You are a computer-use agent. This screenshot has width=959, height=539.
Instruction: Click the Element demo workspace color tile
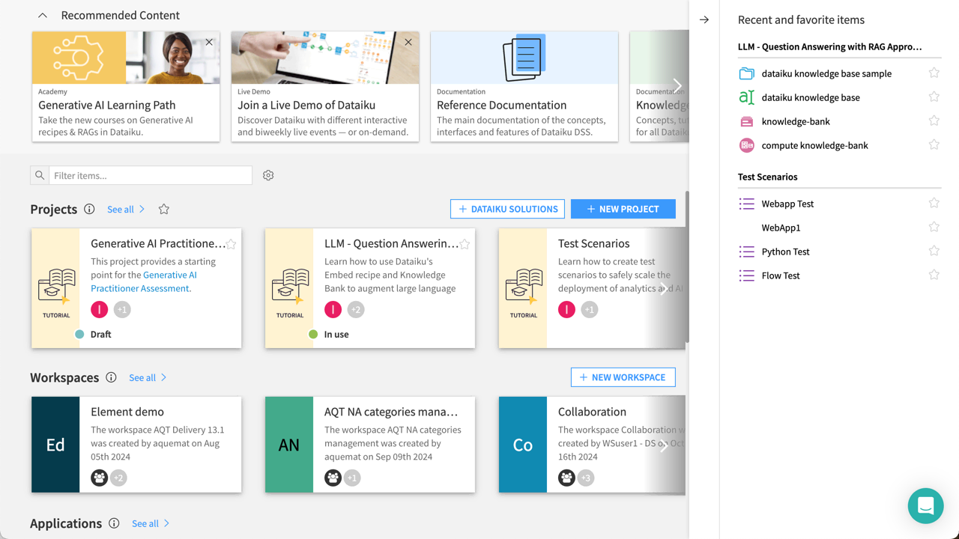tap(57, 445)
